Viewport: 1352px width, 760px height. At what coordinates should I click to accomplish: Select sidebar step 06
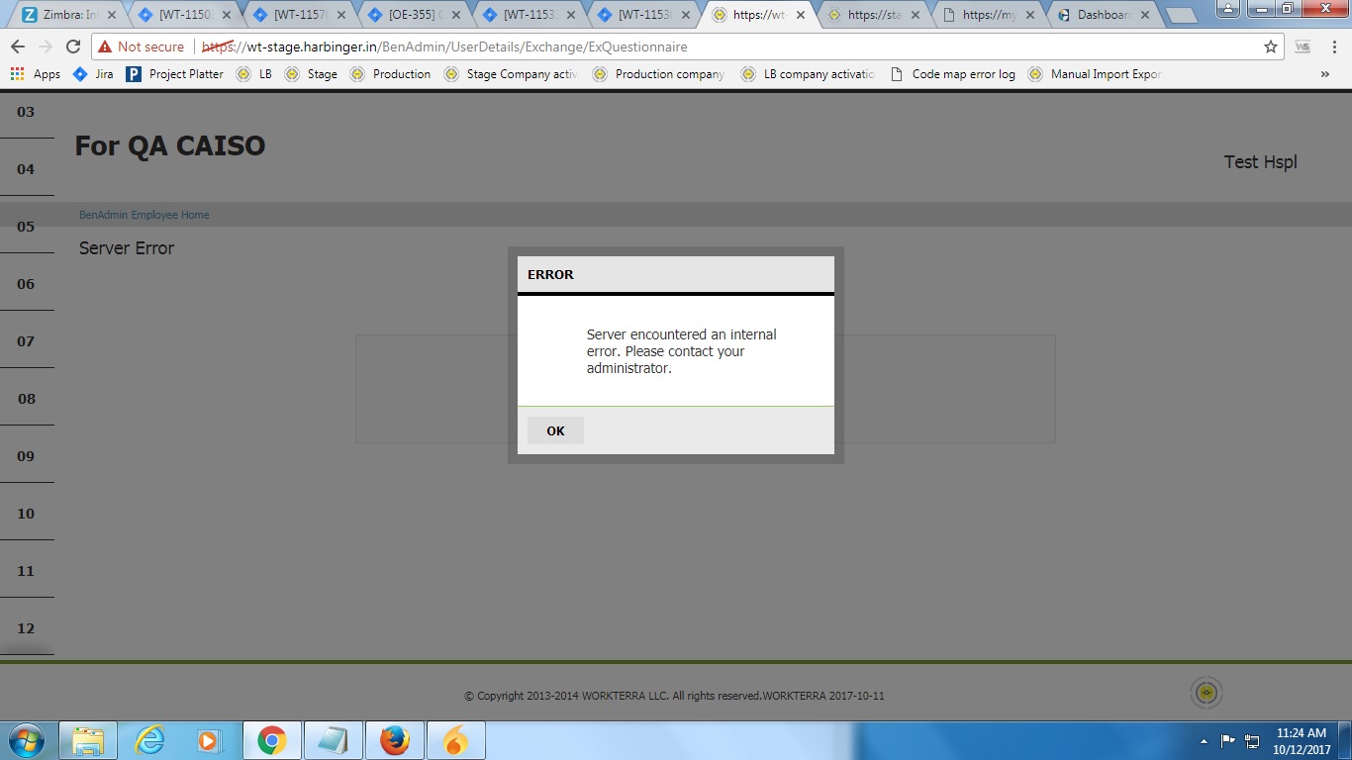pyautogui.click(x=27, y=284)
